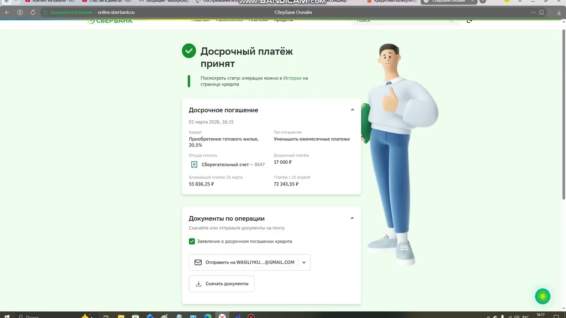
Task: Click the logout icon next to search
Action: coord(469,20)
